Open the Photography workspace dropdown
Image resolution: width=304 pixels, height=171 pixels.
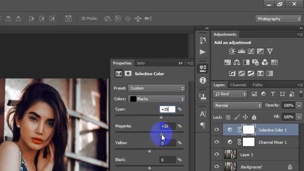(x=278, y=19)
